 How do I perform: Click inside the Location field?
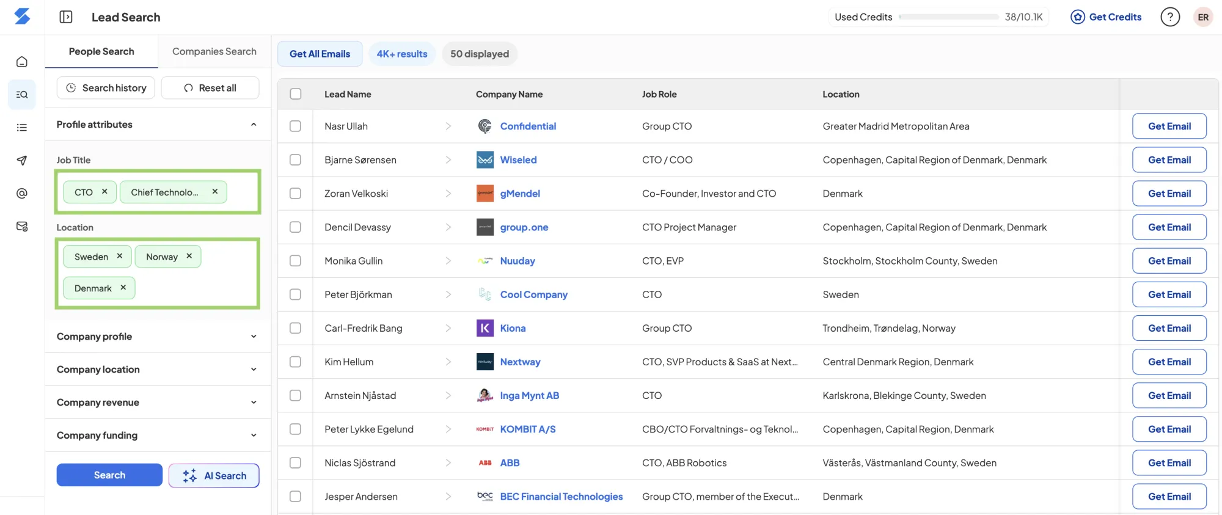[x=158, y=273]
